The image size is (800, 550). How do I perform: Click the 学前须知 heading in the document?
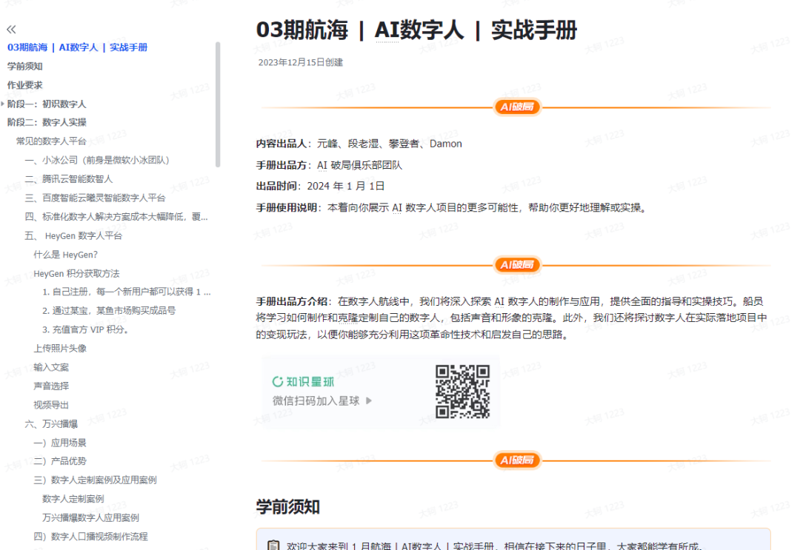[287, 506]
